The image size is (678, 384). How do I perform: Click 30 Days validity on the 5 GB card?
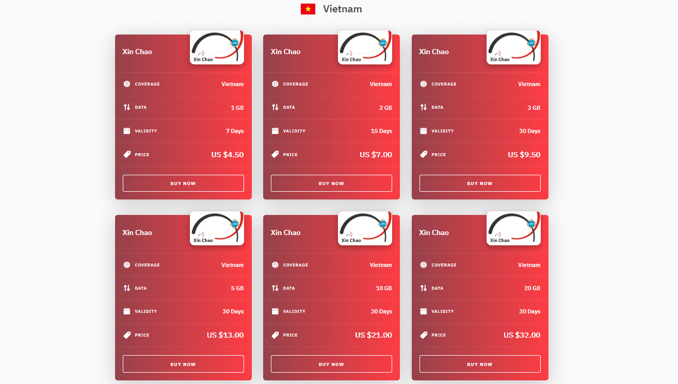[x=233, y=311]
